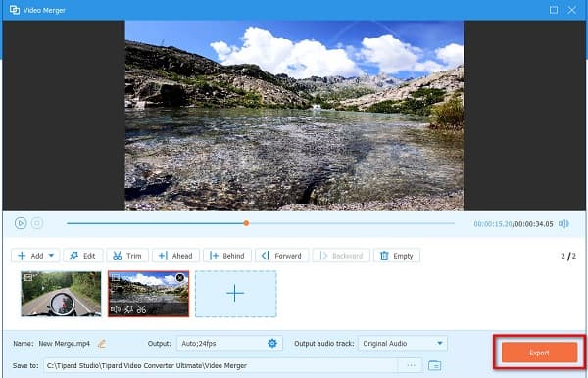Click the Output format field Auto;24fps

pos(229,343)
